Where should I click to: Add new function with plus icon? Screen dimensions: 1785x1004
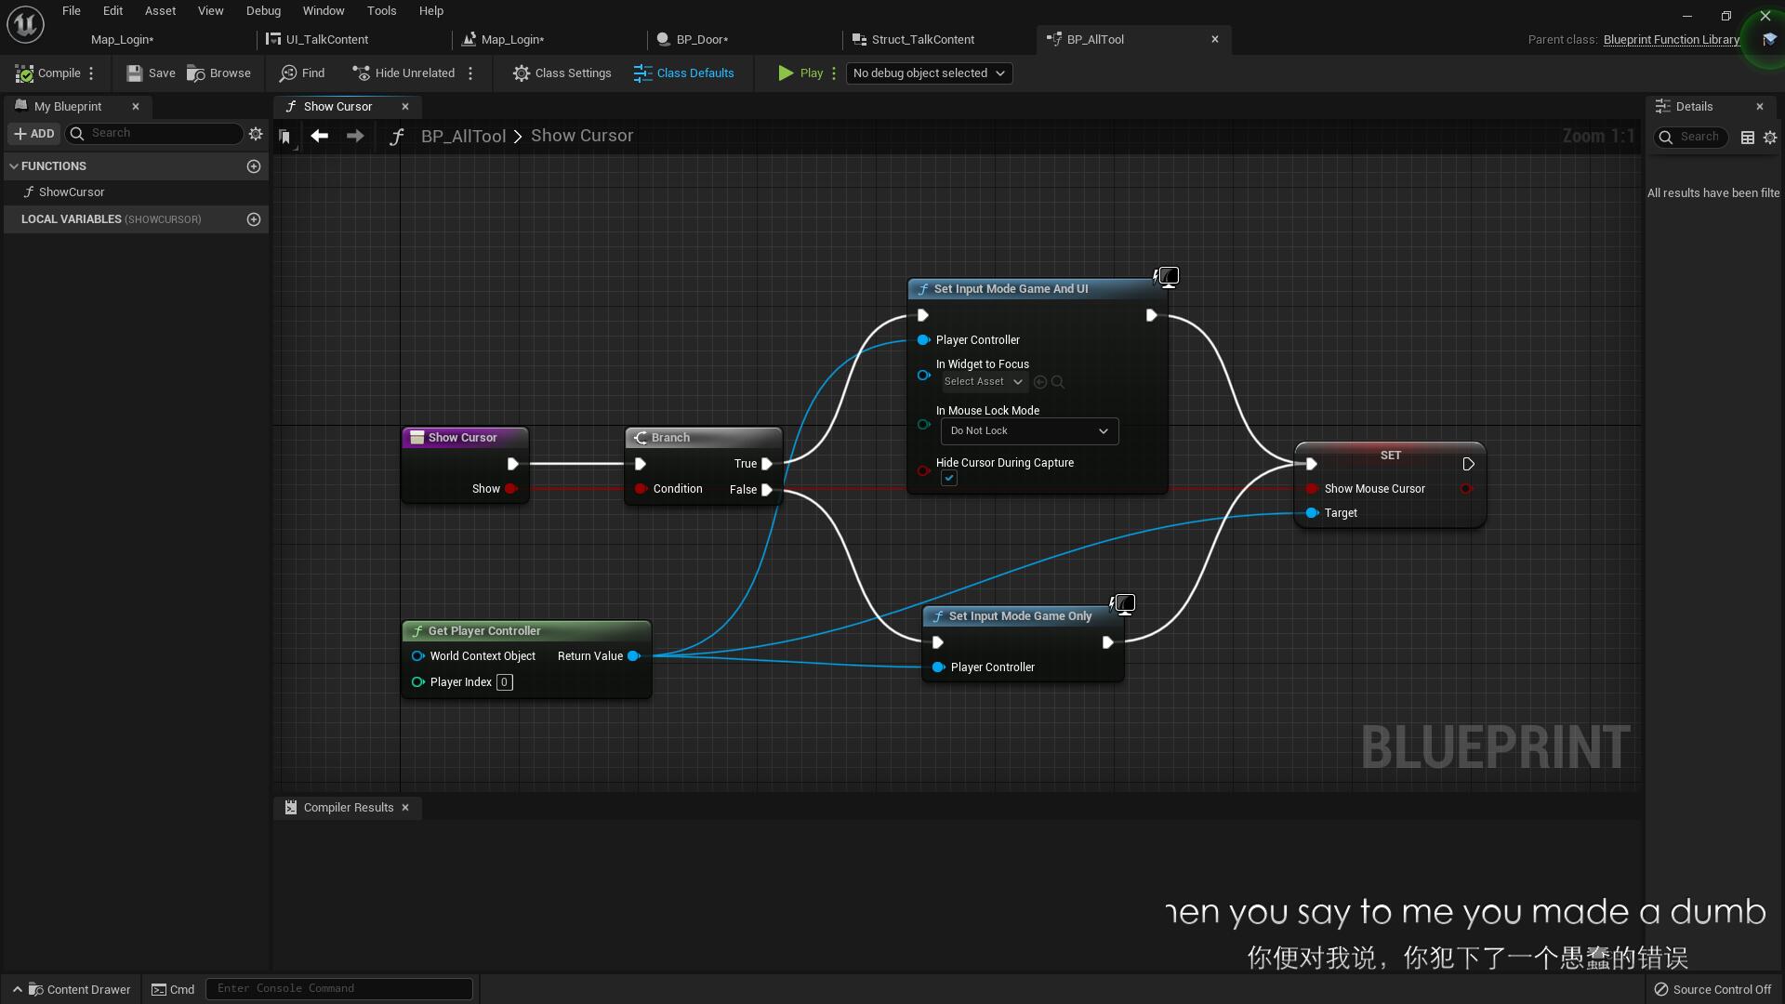click(254, 166)
